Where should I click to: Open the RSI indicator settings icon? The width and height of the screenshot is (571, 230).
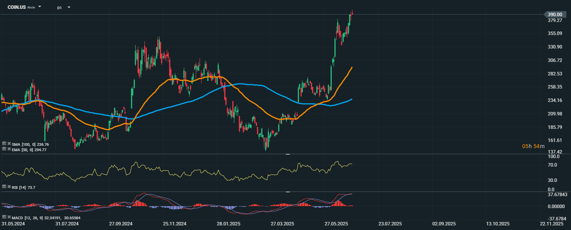pyautogui.click(x=4, y=187)
